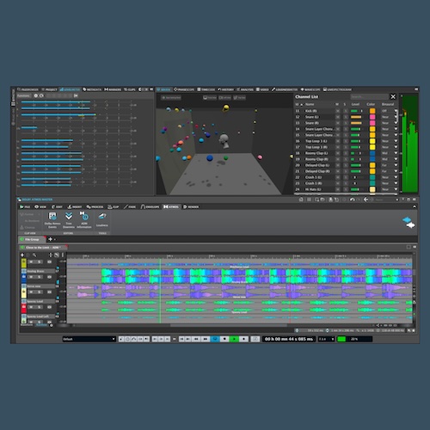Mute the Top Loop 1 (L) channel
The width and height of the screenshot is (430, 430).
point(338,141)
